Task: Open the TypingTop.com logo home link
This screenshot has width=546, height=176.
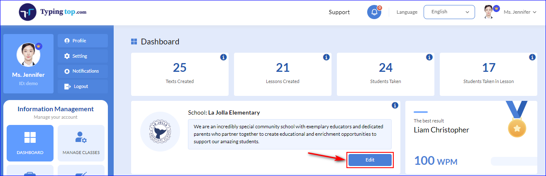Action: 53,12
